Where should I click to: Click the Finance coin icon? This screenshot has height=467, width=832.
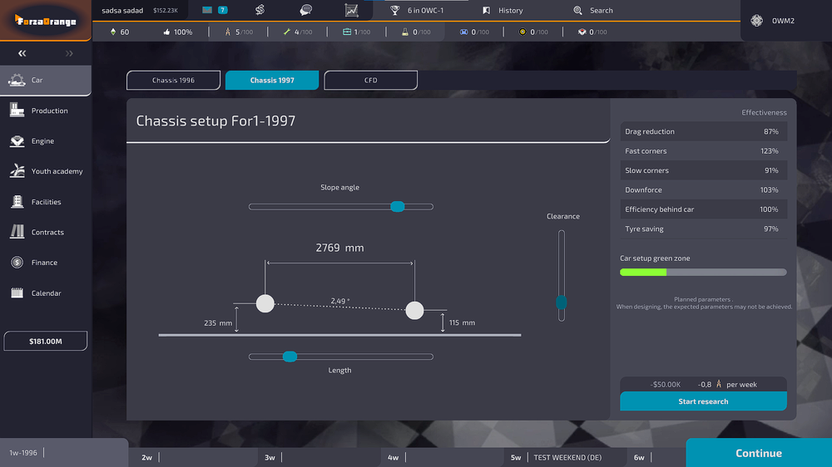(17, 263)
